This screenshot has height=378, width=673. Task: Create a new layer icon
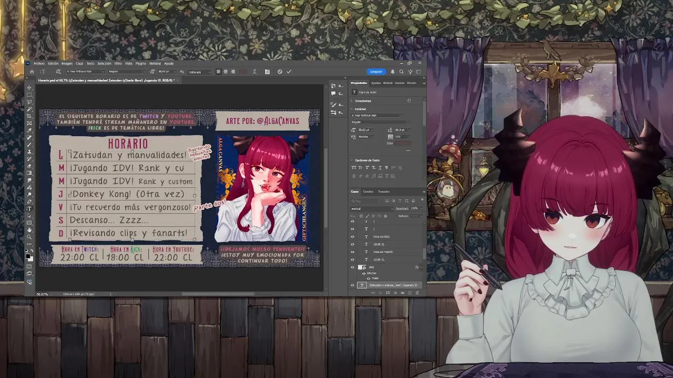[410, 293]
